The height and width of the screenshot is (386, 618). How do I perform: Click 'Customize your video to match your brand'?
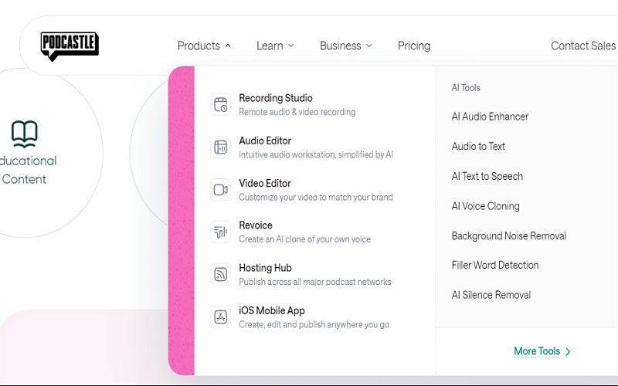click(316, 198)
